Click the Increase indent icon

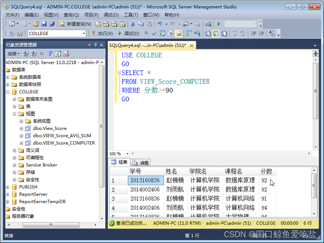coord(262,33)
